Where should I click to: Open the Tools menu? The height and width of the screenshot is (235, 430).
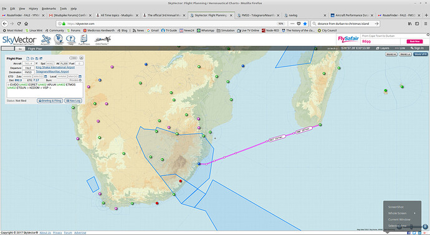64,9
